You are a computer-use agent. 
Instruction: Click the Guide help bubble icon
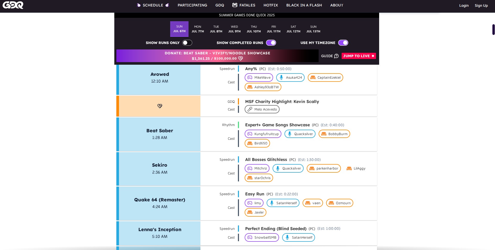coord(336,56)
